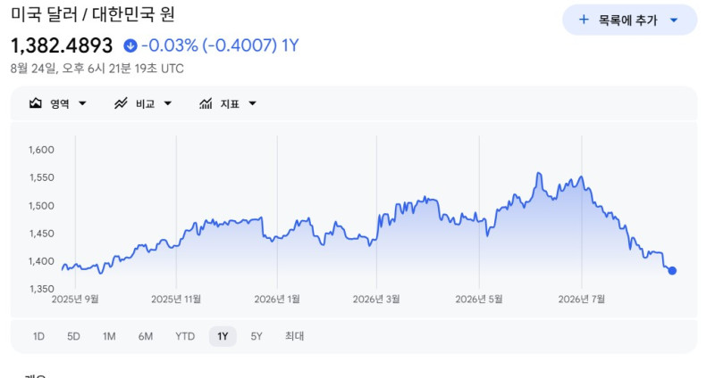Image resolution: width=715 pixels, height=378 pixels.
Task: Show the 5Y range chart
Action: [257, 336]
